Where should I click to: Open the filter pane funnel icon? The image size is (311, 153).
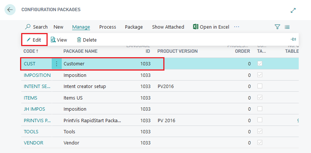pos(277,27)
